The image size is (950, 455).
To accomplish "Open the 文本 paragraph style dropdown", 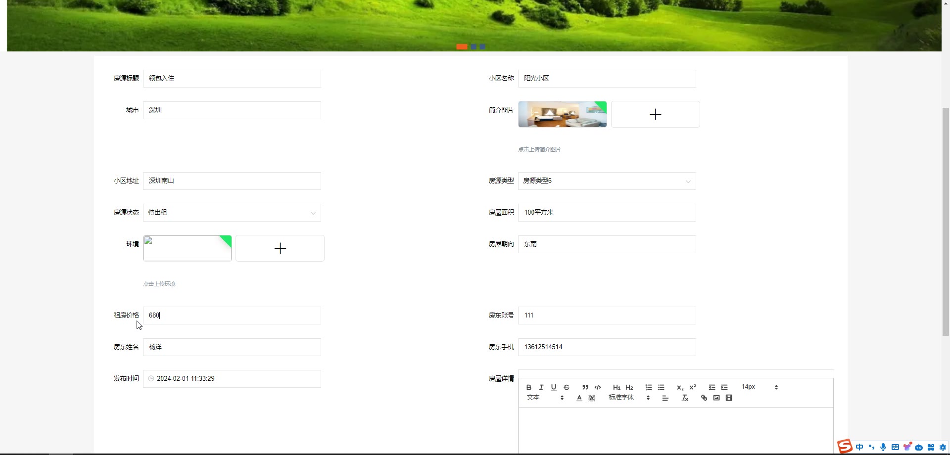I will (x=545, y=398).
